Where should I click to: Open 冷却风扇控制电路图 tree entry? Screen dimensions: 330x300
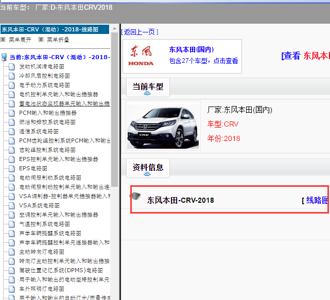tap(44, 76)
